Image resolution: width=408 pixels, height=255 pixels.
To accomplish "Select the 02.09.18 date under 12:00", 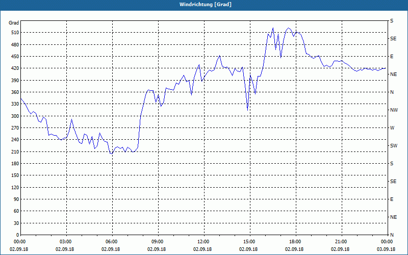I will click(202, 249).
